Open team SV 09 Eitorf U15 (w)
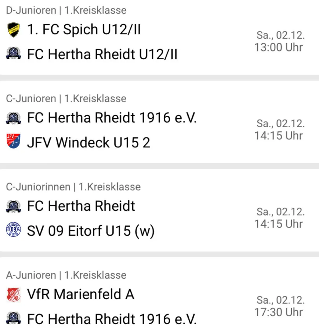Screen dimensions: 319x336 pyautogui.click(x=91, y=231)
